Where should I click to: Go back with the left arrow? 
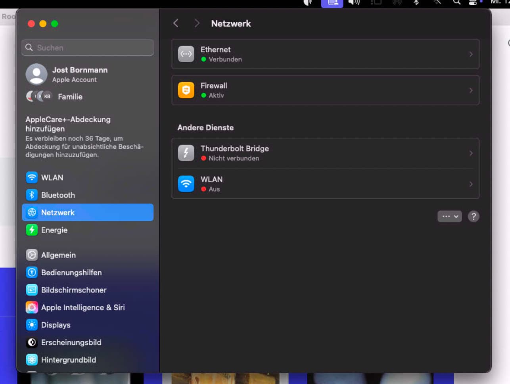(x=176, y=23)
